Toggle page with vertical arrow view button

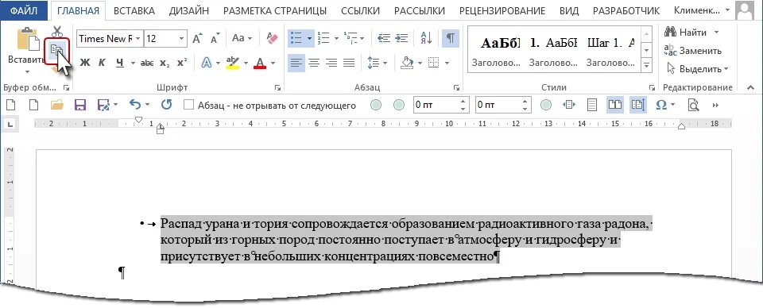(x=637, y=105)
